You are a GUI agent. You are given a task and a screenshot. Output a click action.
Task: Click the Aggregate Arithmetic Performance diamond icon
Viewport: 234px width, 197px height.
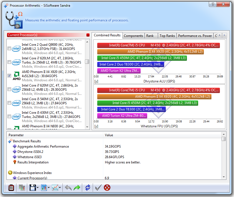point(15,146)
